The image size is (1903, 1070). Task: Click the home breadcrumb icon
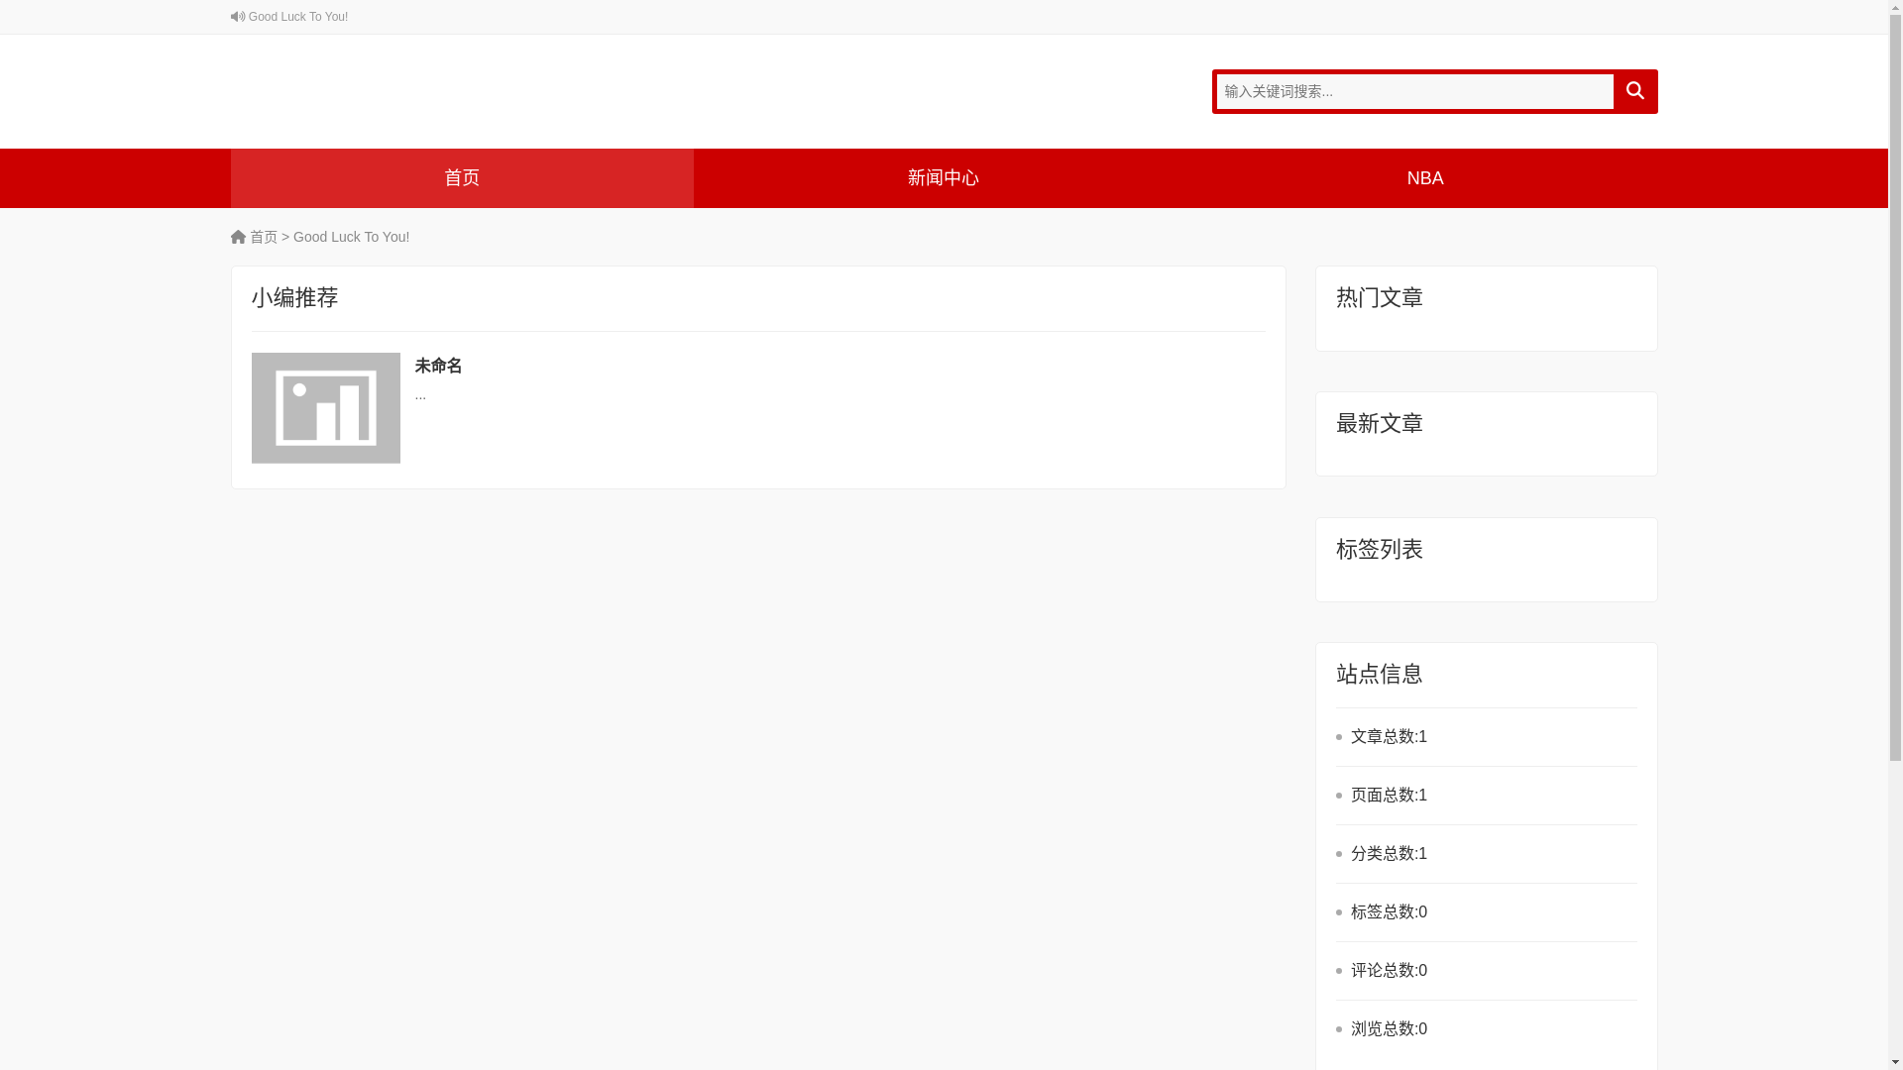[x=238, y=237]
